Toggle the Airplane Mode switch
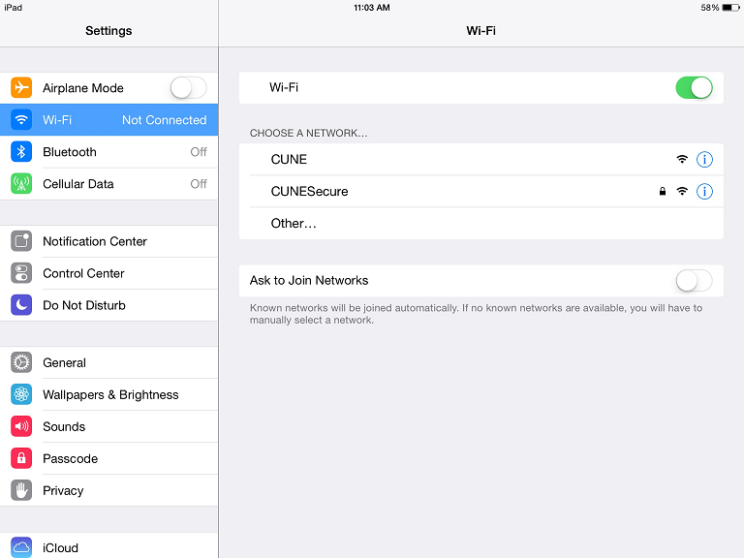744x558 pixels. tap(188, 88)
